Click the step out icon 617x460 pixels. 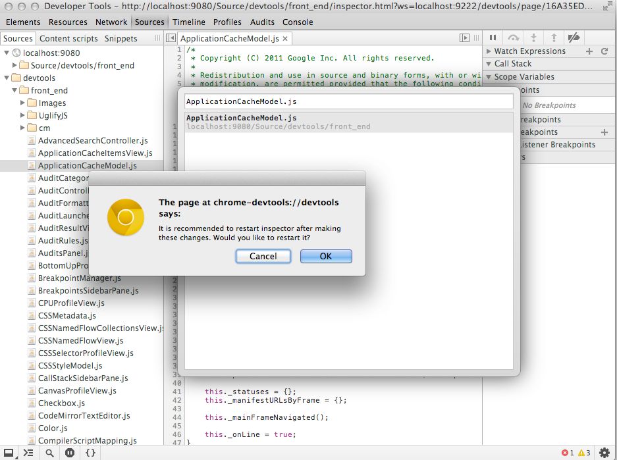click(554, 38)
